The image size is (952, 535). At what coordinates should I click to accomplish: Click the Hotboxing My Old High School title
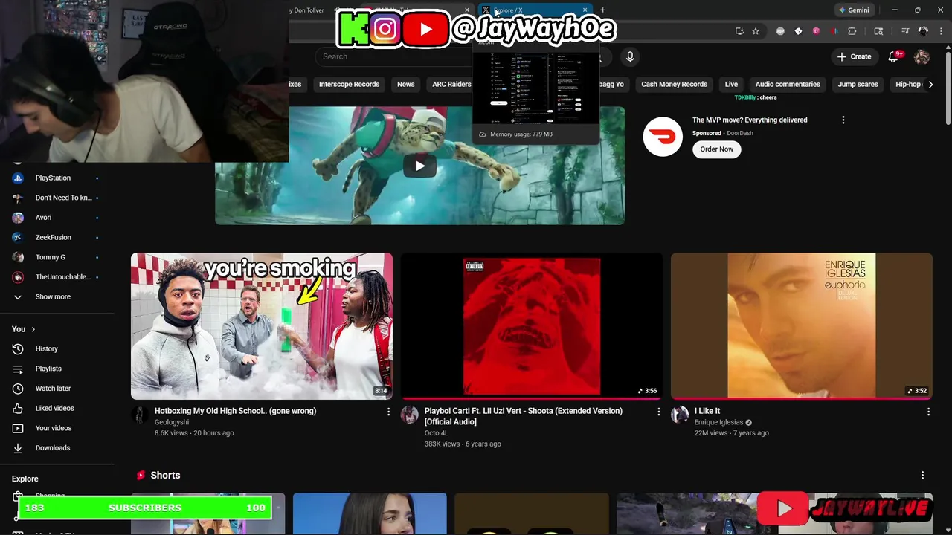235,411
